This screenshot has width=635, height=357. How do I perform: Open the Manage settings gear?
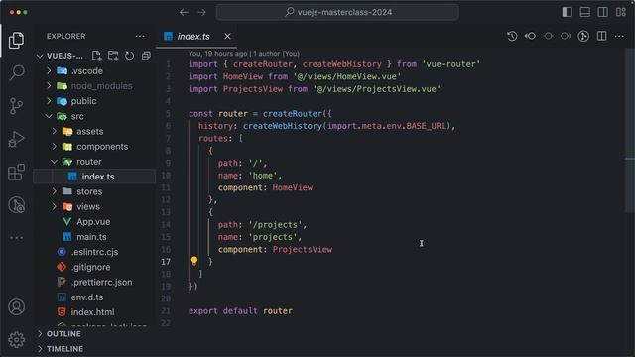point(16,340)
